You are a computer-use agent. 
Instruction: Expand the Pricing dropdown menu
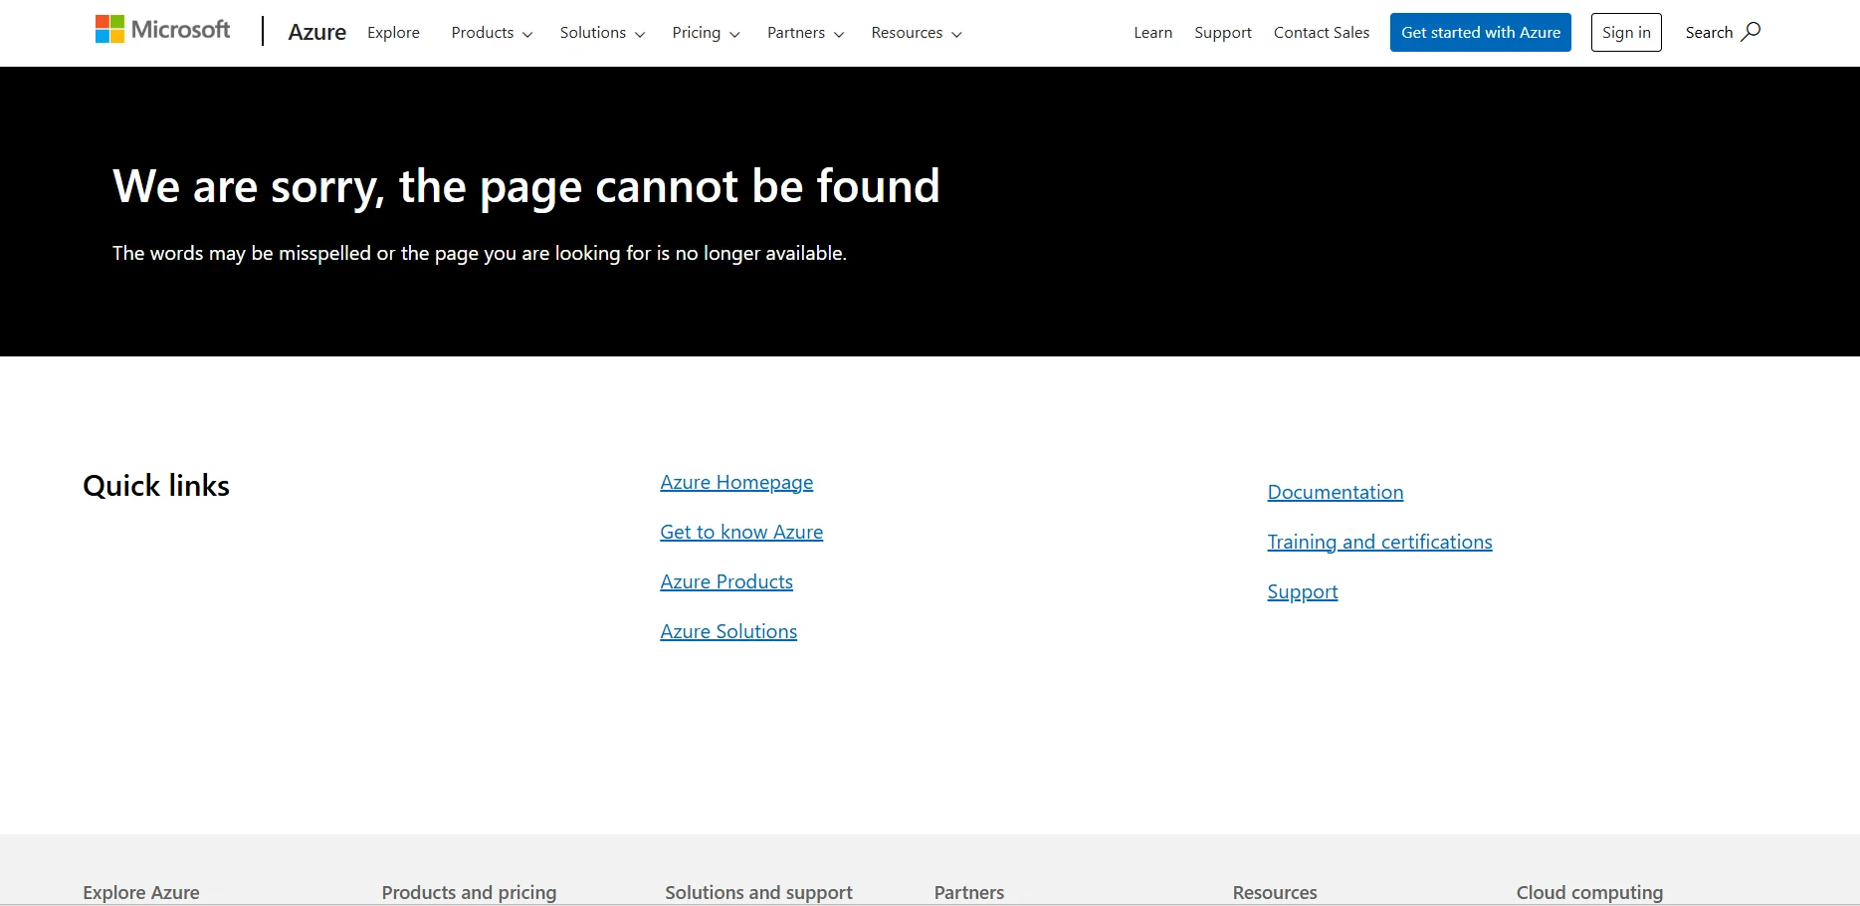tap(706, 33)
